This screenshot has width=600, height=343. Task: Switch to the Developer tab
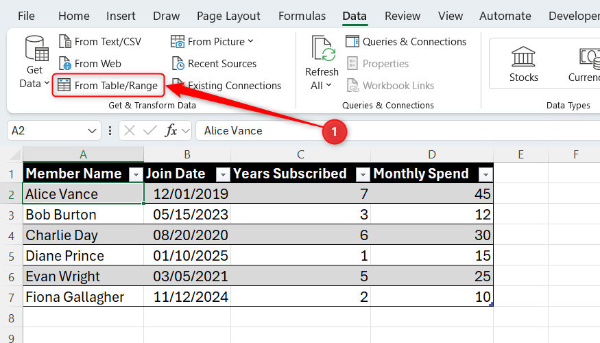[x=574, y=16]
